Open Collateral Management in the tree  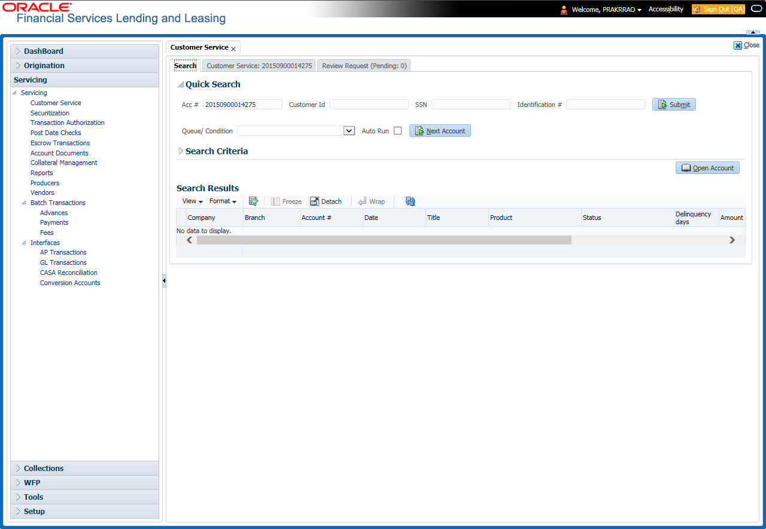[64, 163]
